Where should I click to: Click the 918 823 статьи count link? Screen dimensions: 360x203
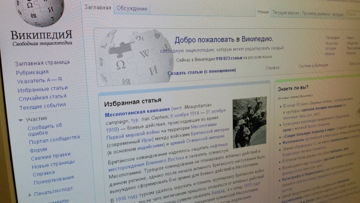(x=229, y=58)
